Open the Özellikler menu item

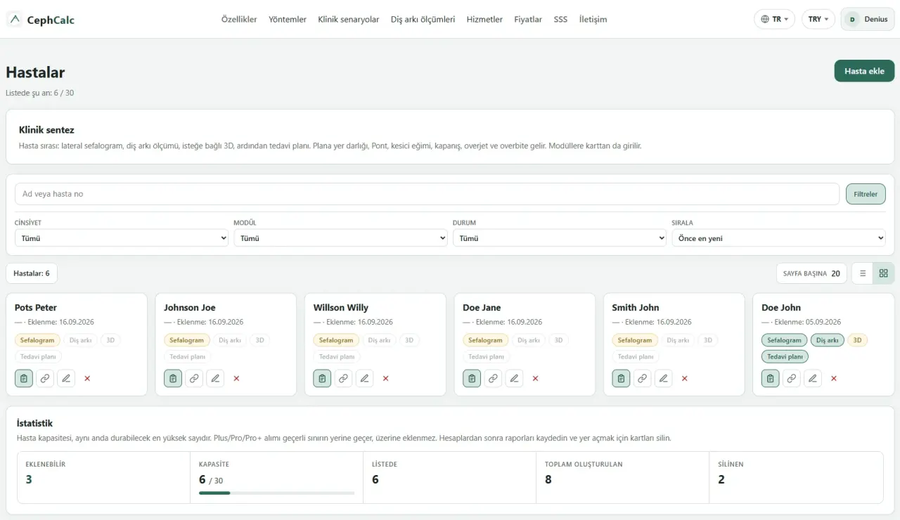pos(239,20)
